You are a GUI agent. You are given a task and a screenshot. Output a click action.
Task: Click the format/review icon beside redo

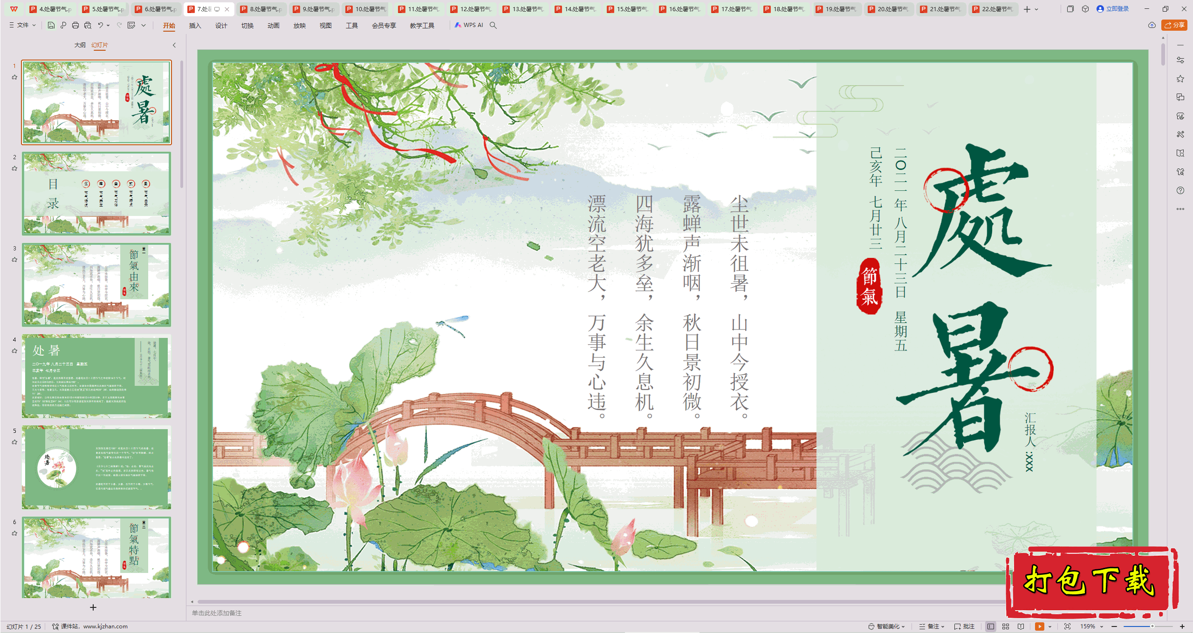[132, 25]
